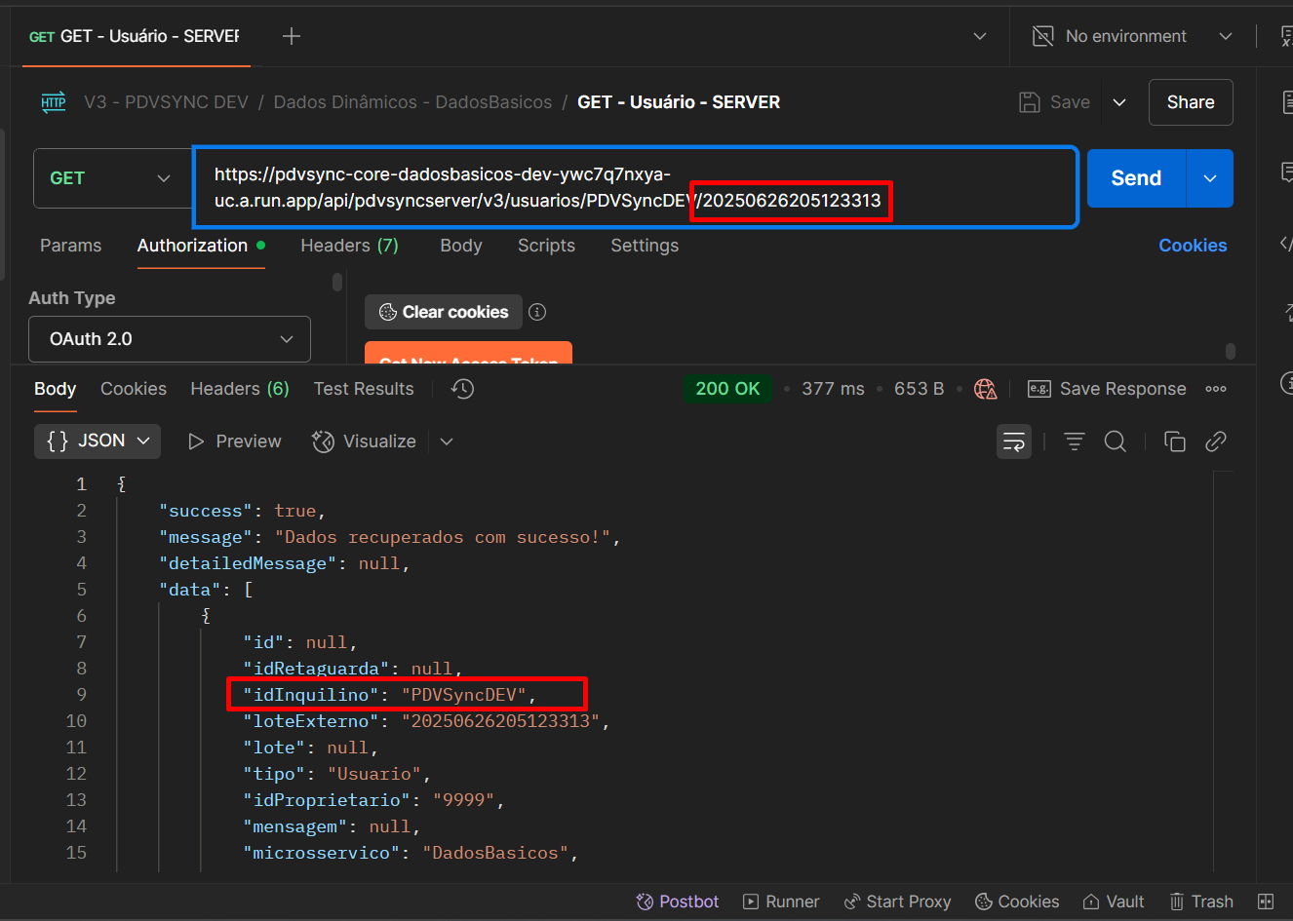Open the Postbot assistant

click(678, 902)
